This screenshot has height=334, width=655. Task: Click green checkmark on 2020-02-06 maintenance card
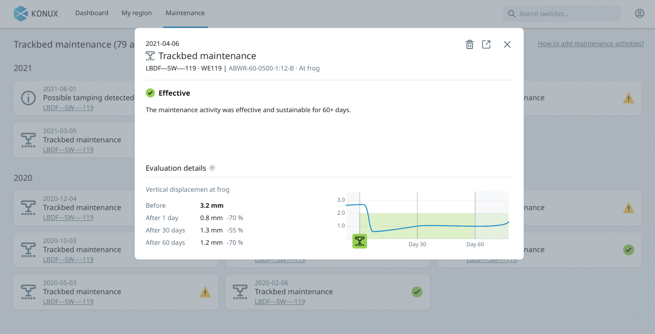417,292
